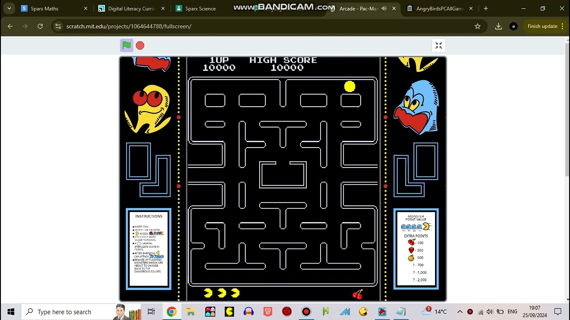Open File Explorer from the taskbar

(191, 312)
